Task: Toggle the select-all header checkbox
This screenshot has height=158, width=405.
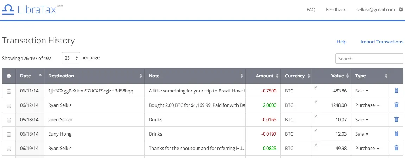Action: pyautogui.click(x=9, y=76)
